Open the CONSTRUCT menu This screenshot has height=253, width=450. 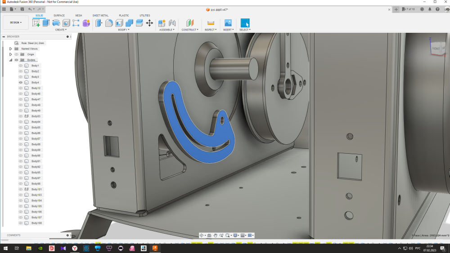tap(189, 30)
